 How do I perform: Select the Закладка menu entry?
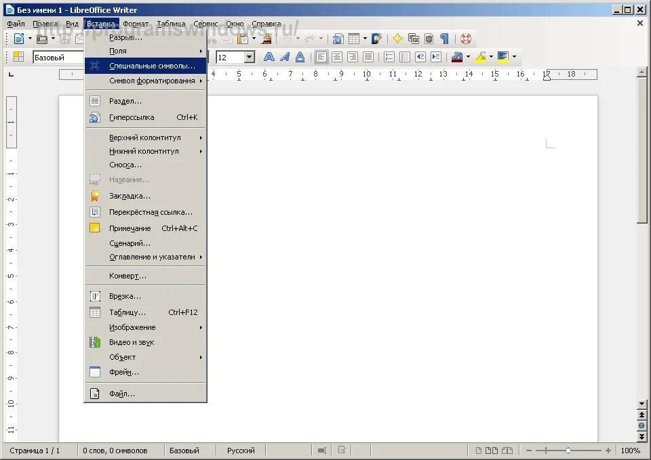tap(145, 196)
